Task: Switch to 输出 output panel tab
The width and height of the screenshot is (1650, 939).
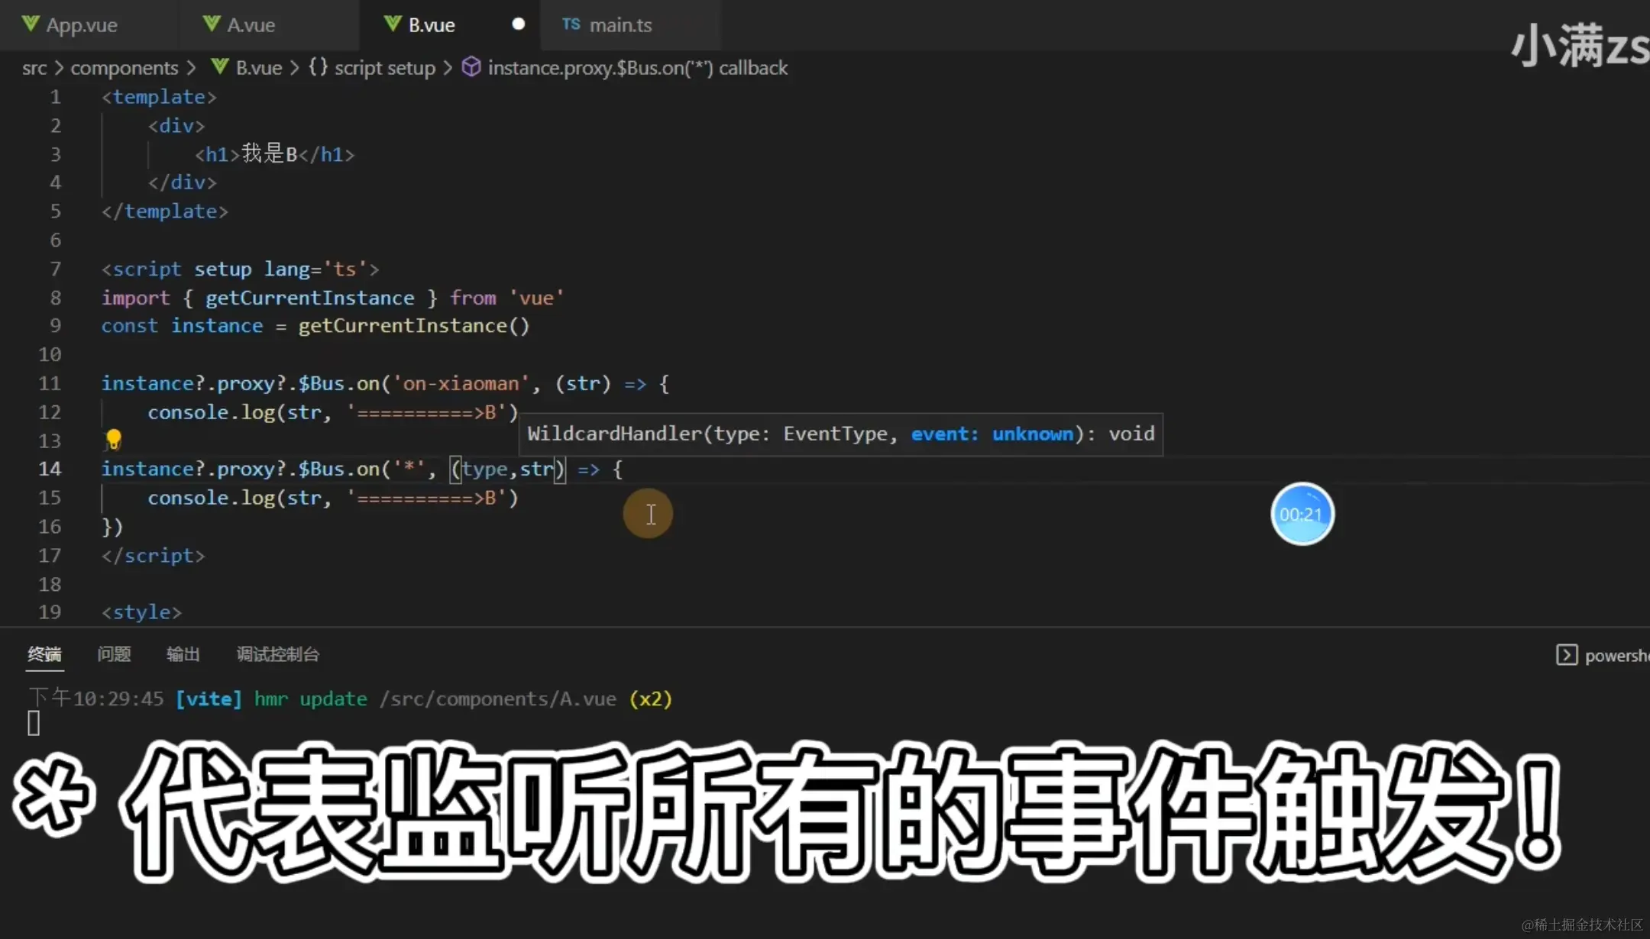Action: tap(183, 654)
